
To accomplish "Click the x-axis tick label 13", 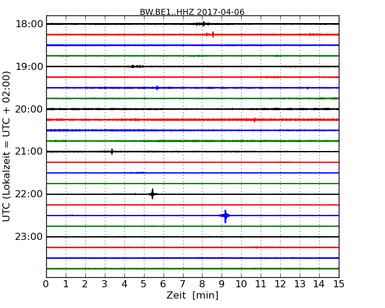I will 300,284.
